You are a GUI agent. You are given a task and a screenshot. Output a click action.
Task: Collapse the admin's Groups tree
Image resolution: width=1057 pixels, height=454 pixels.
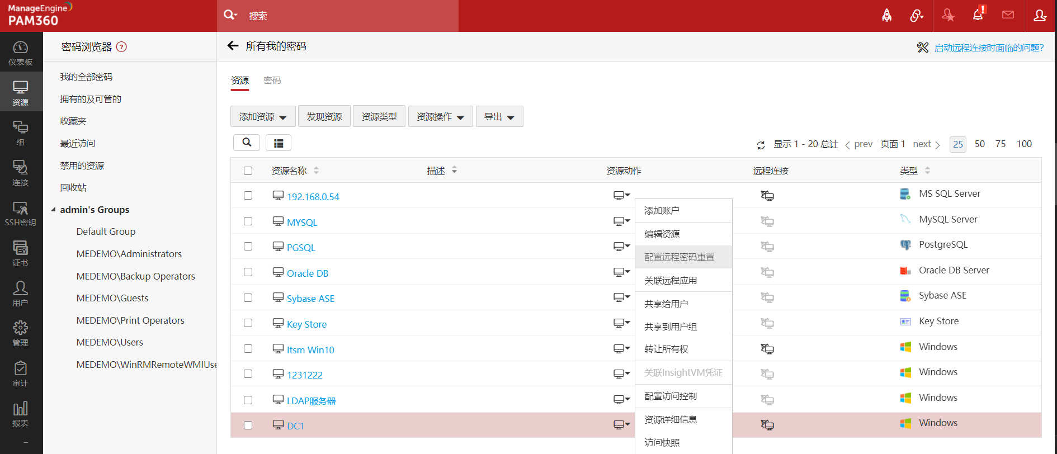click(54, 210)
